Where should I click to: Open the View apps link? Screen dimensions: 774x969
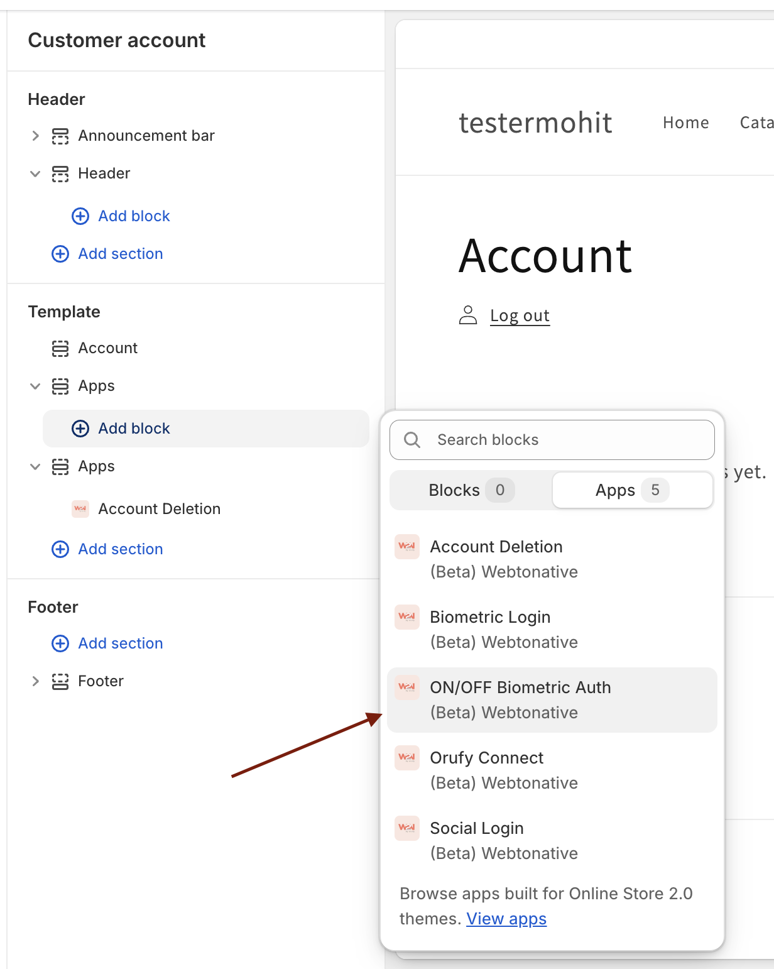(506, 919)
